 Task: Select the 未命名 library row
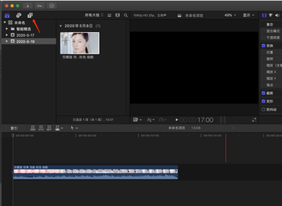click(x=29, y=23)
